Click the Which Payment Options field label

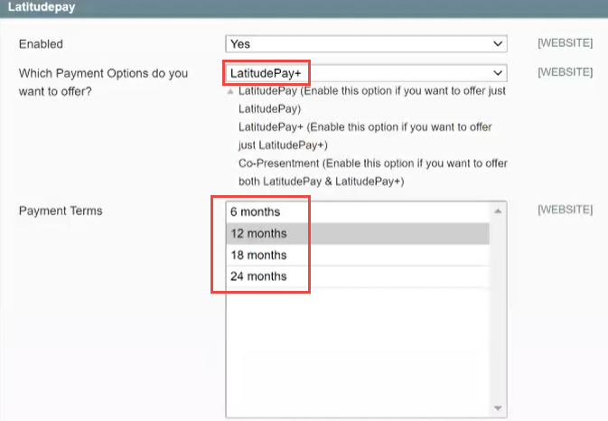pyautogui.click(x=103, y=82)
